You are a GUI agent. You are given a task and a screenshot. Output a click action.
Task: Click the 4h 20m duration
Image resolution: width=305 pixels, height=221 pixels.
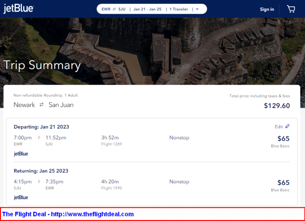click(110, 181)
